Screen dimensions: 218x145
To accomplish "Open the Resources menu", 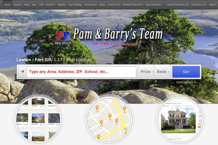I will 90,5.
